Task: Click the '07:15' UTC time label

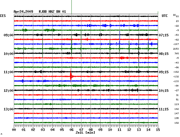Action: coord(164,35)
